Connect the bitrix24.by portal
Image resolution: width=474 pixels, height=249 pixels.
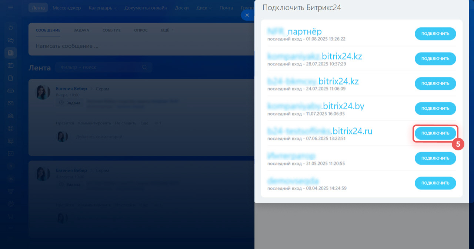tap(435, 108)
